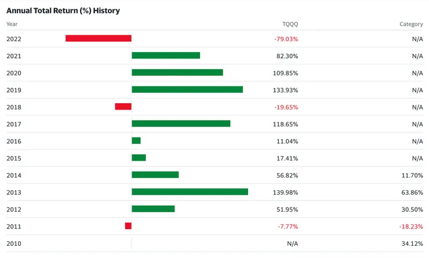Click the Year column header
Viewport: 429px width, 258px height.
coord(12,24)
